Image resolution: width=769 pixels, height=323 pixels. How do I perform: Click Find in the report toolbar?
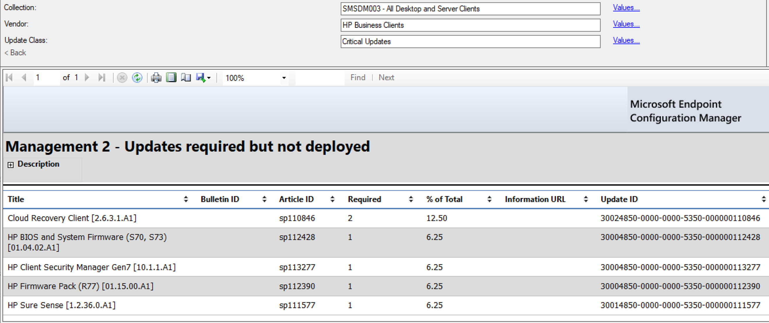coord(358,78)
